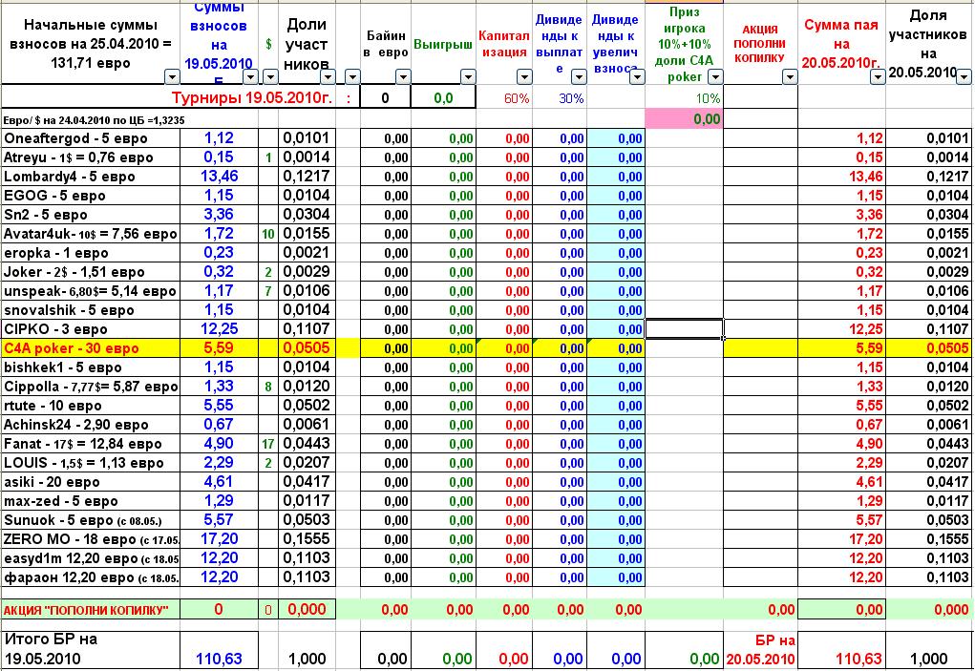Select the Cippolla - 7,77$ = 5,87 евро cell
Image resolution: width=975 pixels, height=671 pixels.
pyautogui.click(x=91, y=388)
